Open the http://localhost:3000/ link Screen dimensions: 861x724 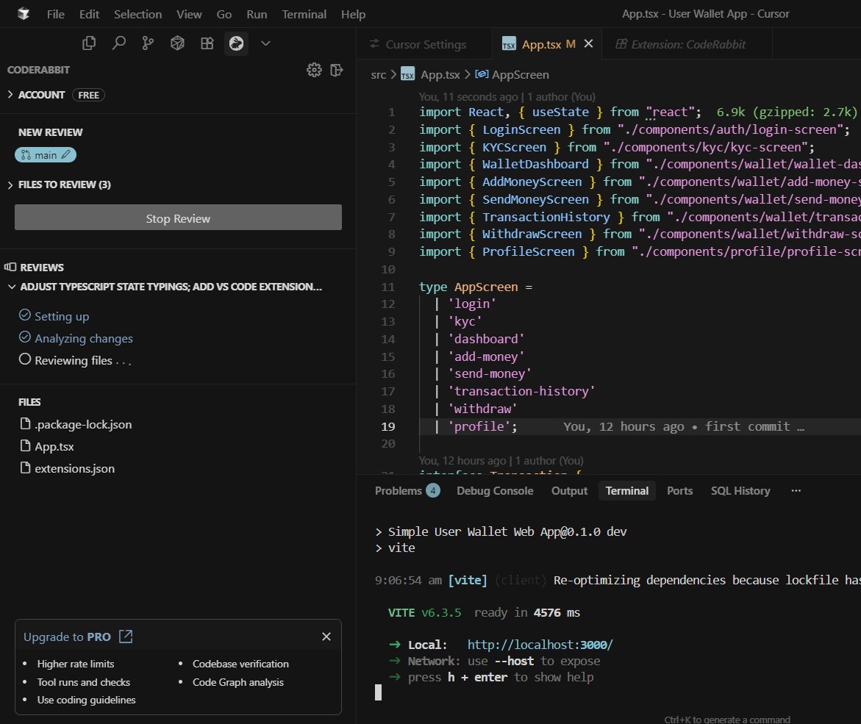(540, 645)
